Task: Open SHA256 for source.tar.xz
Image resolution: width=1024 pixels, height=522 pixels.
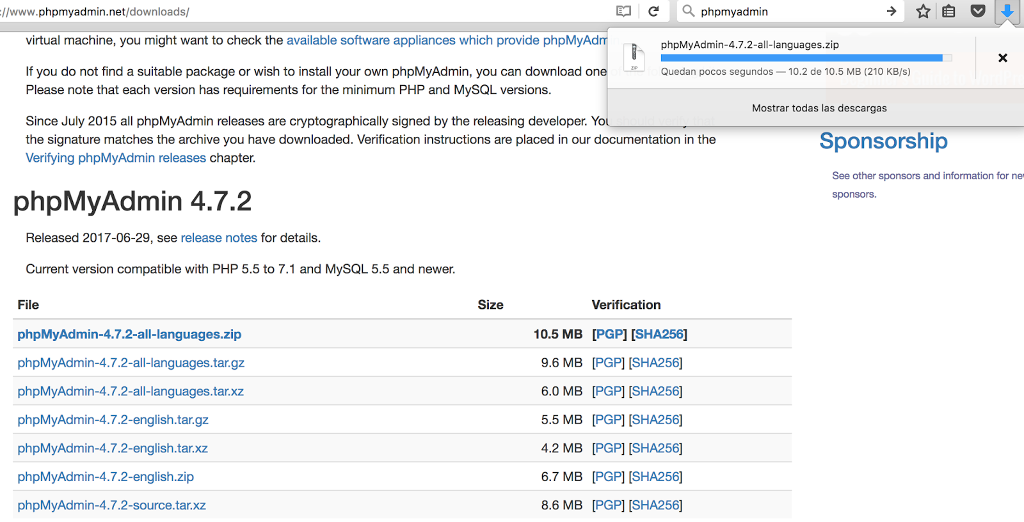Action: (656, 505)
